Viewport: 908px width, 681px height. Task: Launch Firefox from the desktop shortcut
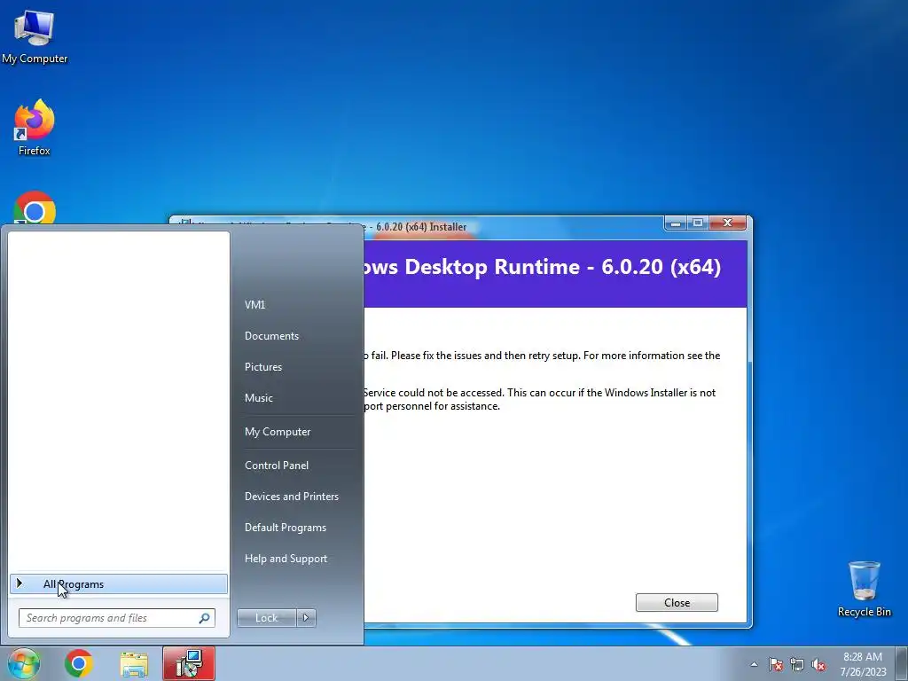35,128
